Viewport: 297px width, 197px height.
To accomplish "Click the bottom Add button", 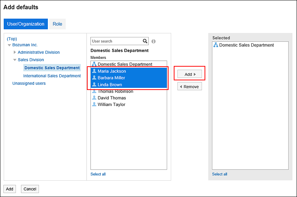I will pyautogui.click(x=10, y=189).
